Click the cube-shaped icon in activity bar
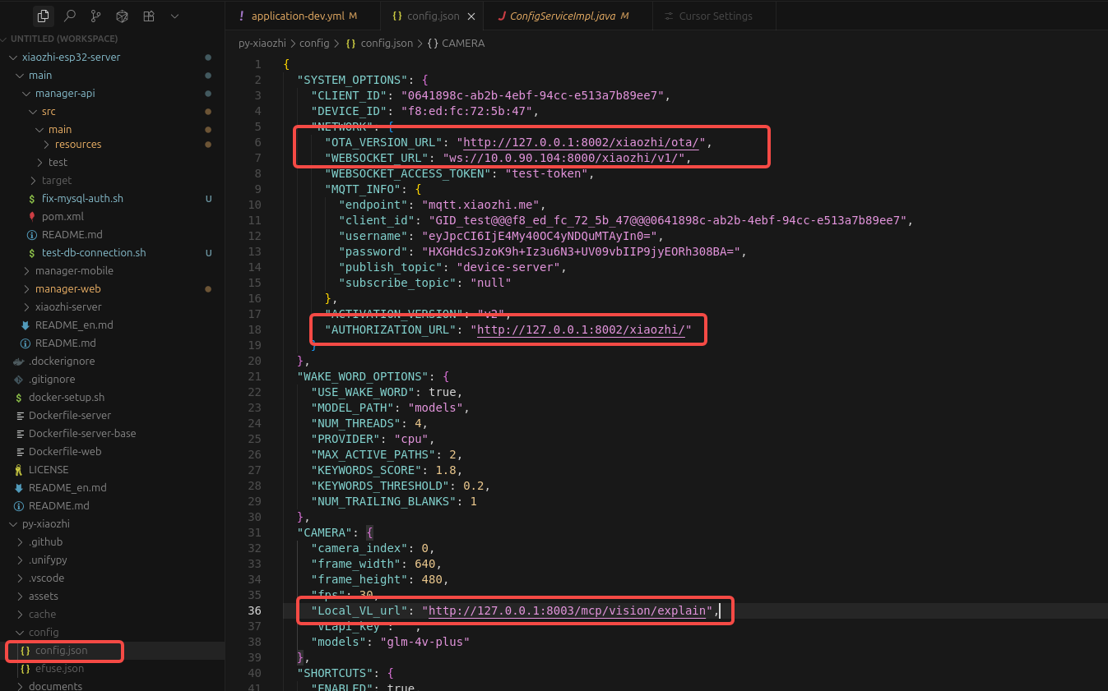The image size is (1108, 691). (x=122, y=16)
